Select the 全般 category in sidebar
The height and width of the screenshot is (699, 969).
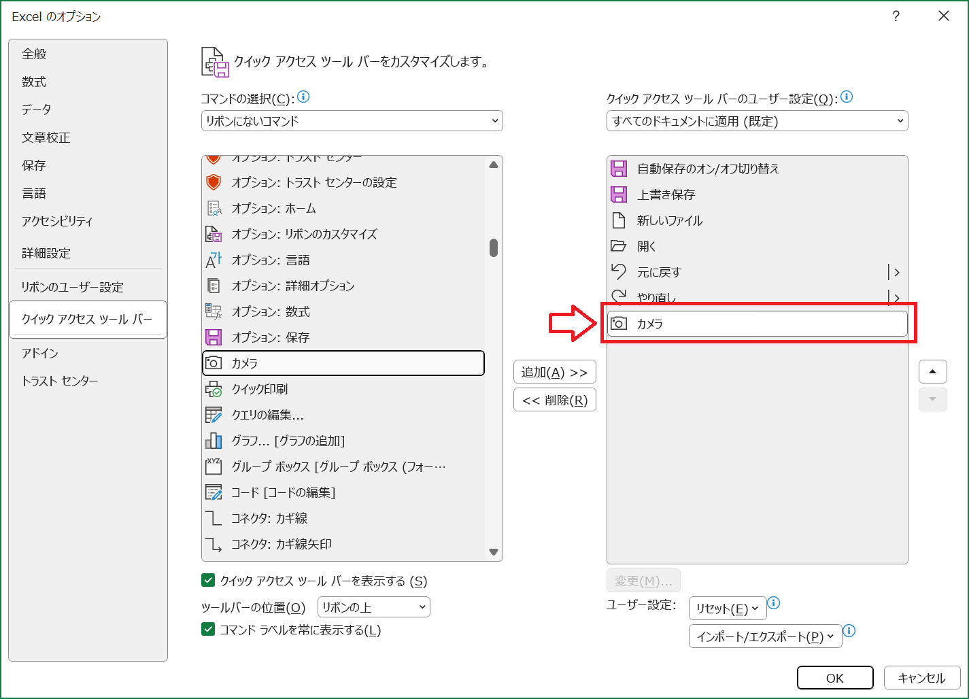pyautogui.click(x=88, y=54)
